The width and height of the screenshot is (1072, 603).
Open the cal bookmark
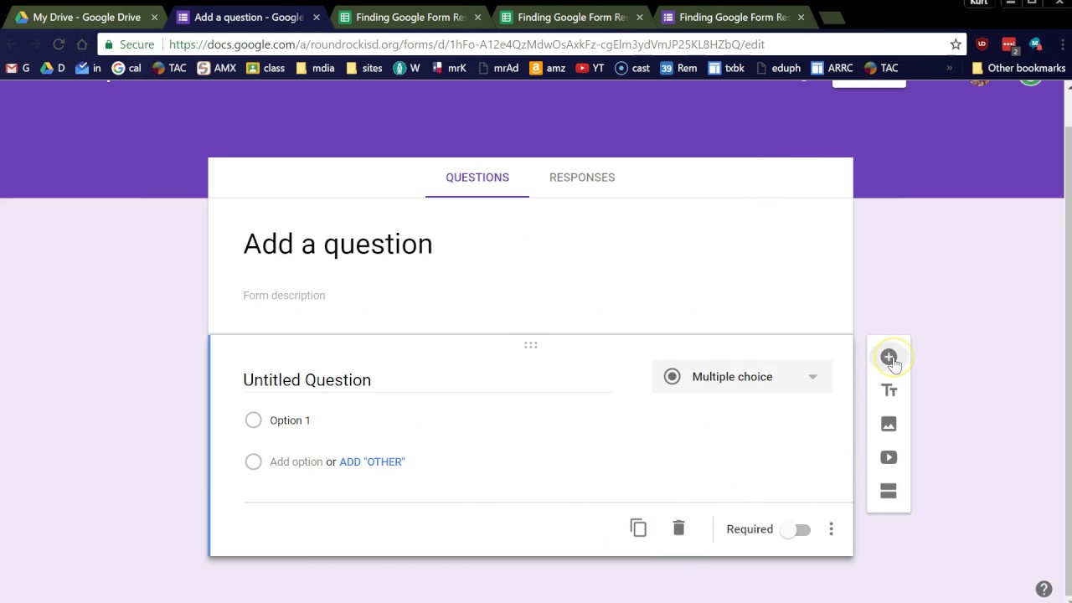(126, 68)
